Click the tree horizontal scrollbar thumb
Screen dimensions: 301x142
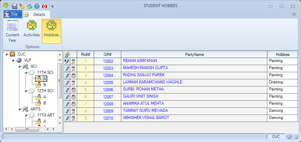click(27, 129)
